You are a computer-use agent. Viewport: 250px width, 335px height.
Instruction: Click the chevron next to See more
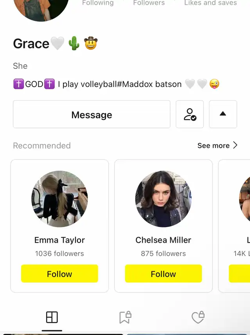click(235, 145)
